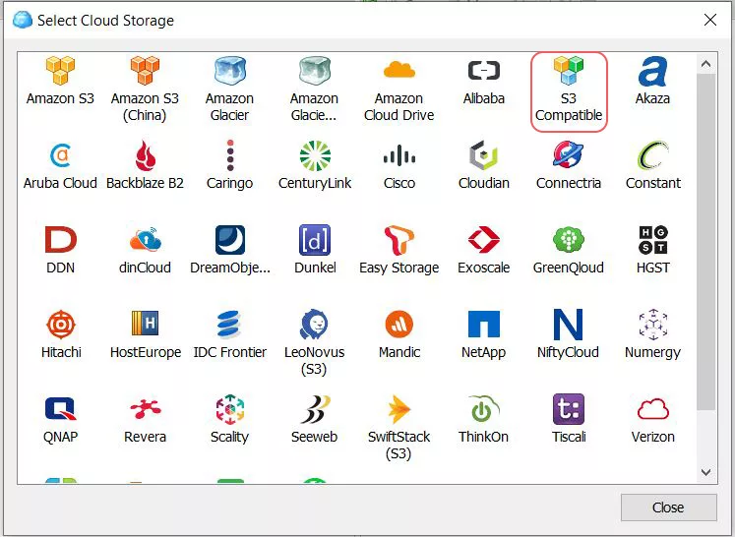
Task: Click the scrollbar down arrow
Action: point(706,473)
